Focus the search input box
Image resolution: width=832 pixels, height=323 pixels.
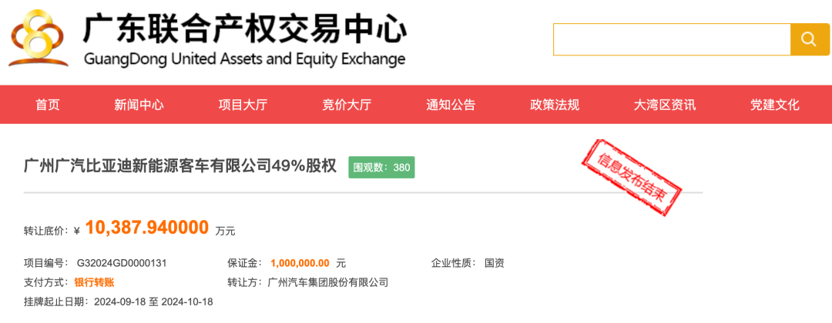tap(672, 39)
